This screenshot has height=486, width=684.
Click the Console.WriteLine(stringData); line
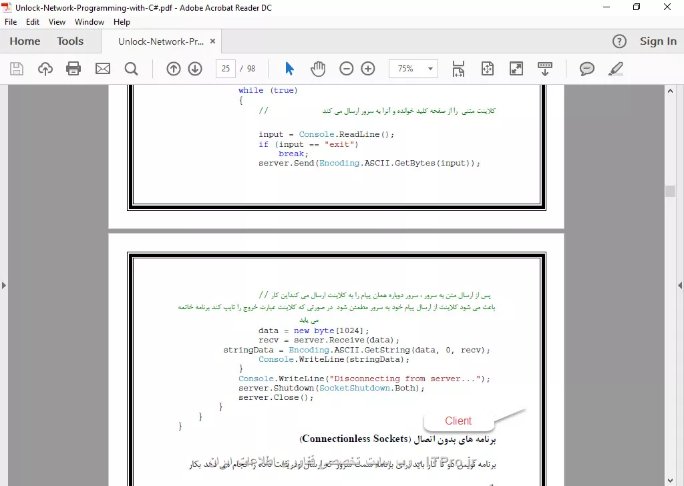coord(334,360)
